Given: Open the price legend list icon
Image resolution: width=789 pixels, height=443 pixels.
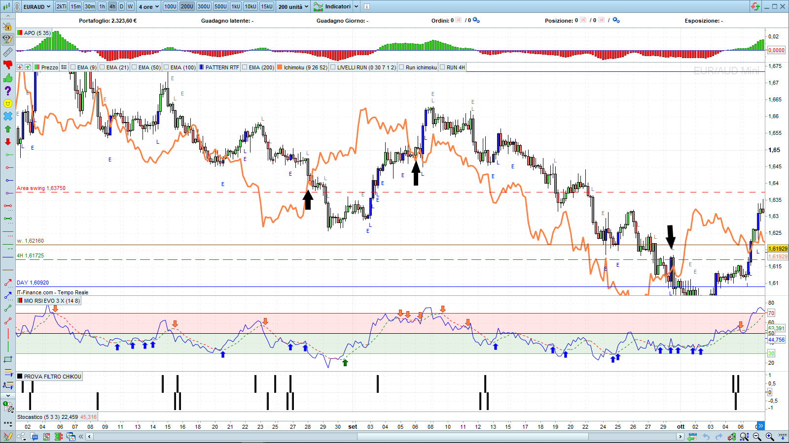Looking at the screenshot, I should click(64, 67).
